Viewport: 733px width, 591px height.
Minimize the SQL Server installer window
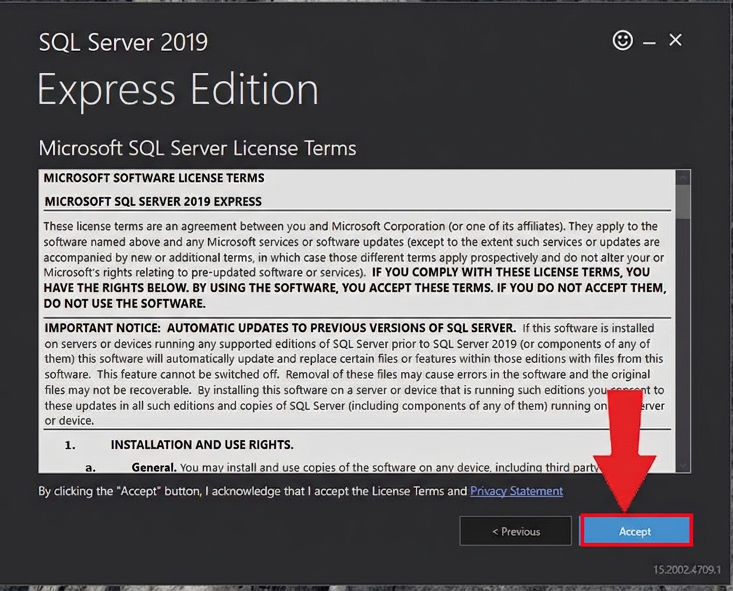(649, 42)
